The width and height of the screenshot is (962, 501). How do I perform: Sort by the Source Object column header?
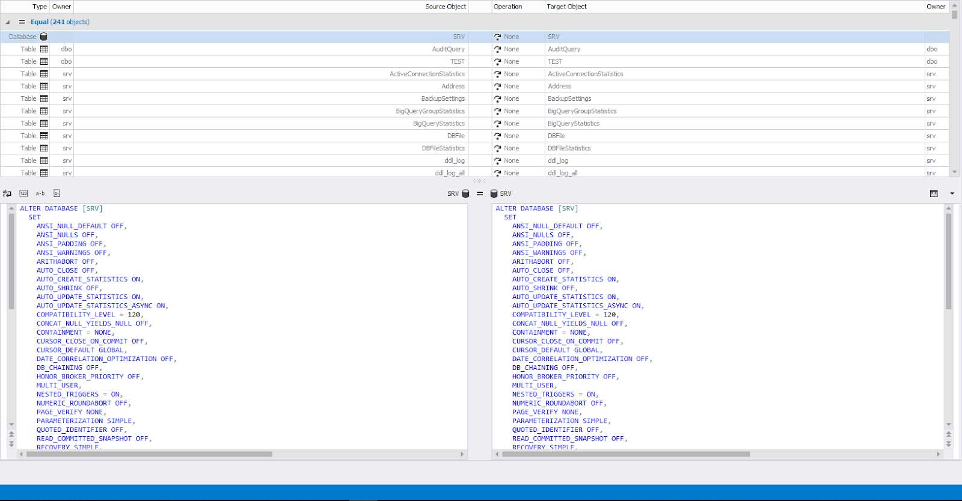pyautogui.click(x=445, y=7)
